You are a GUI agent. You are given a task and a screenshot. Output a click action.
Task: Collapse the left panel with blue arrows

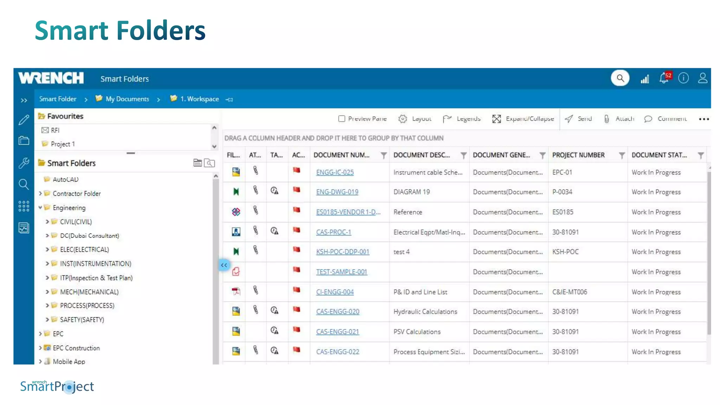coord(224,265)
